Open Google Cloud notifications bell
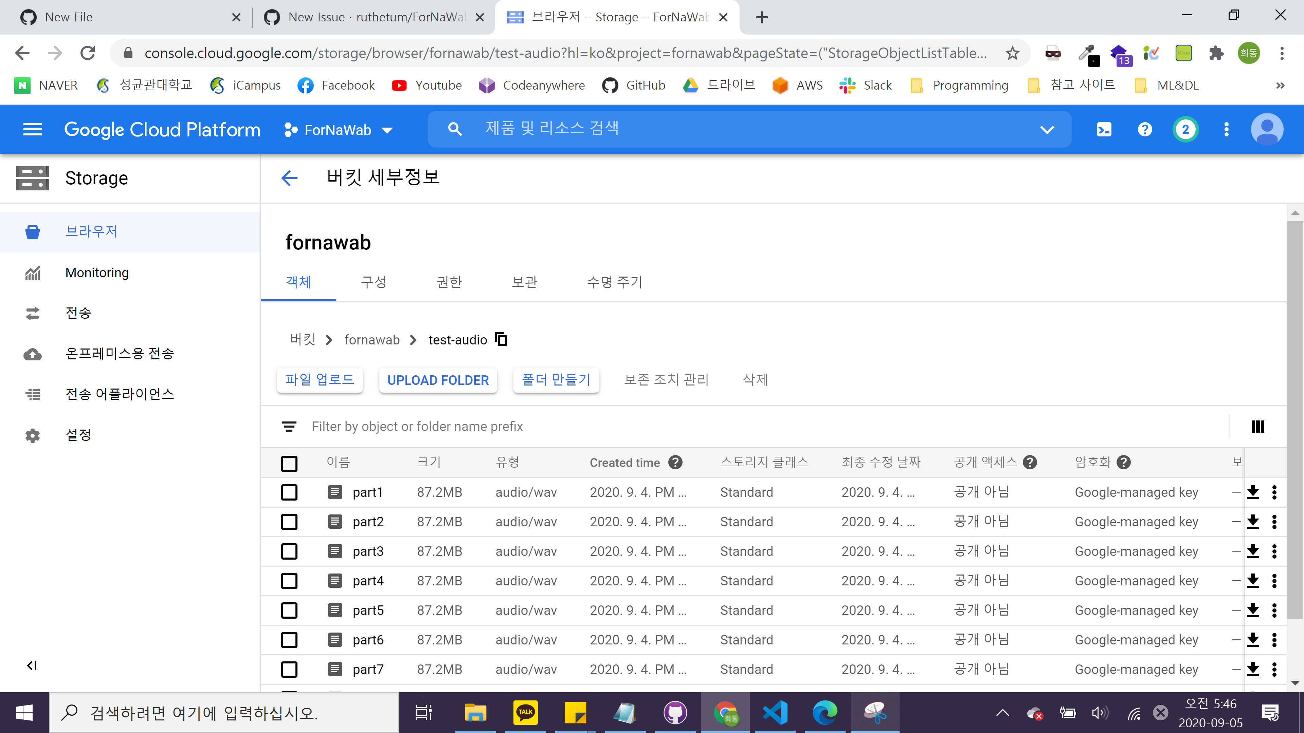1304x733 pixels. coord(1185,130)
